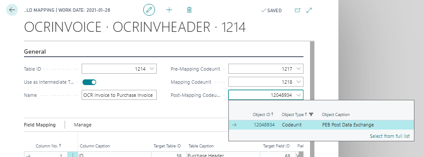Viewport: 424px width, 157px height.
Task: Open page in new window icon
Action: click(297, 10)
